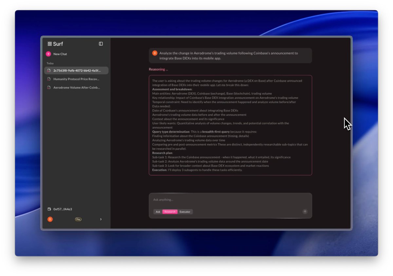The height and width of the screenshot is (276, 393).
Task: Click the Ask anything input field
Action: 230,200
